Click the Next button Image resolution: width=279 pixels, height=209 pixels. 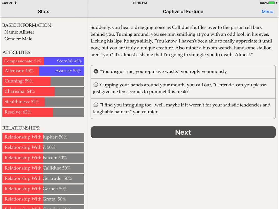(x=183, y=132)
